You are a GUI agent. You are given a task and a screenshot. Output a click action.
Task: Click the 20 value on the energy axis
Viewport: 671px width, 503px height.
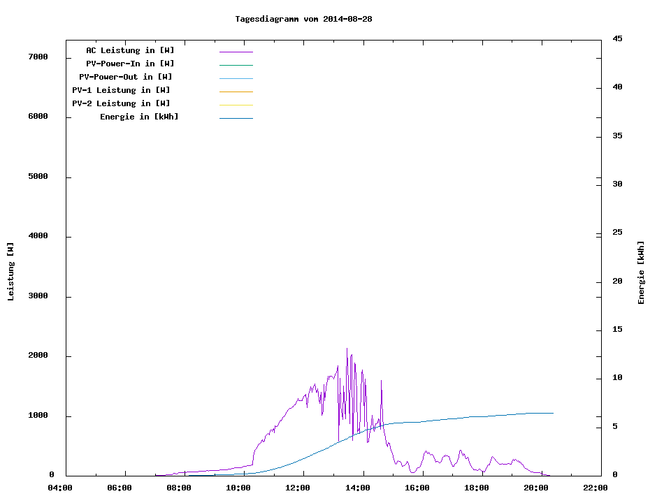pos(617,282)
